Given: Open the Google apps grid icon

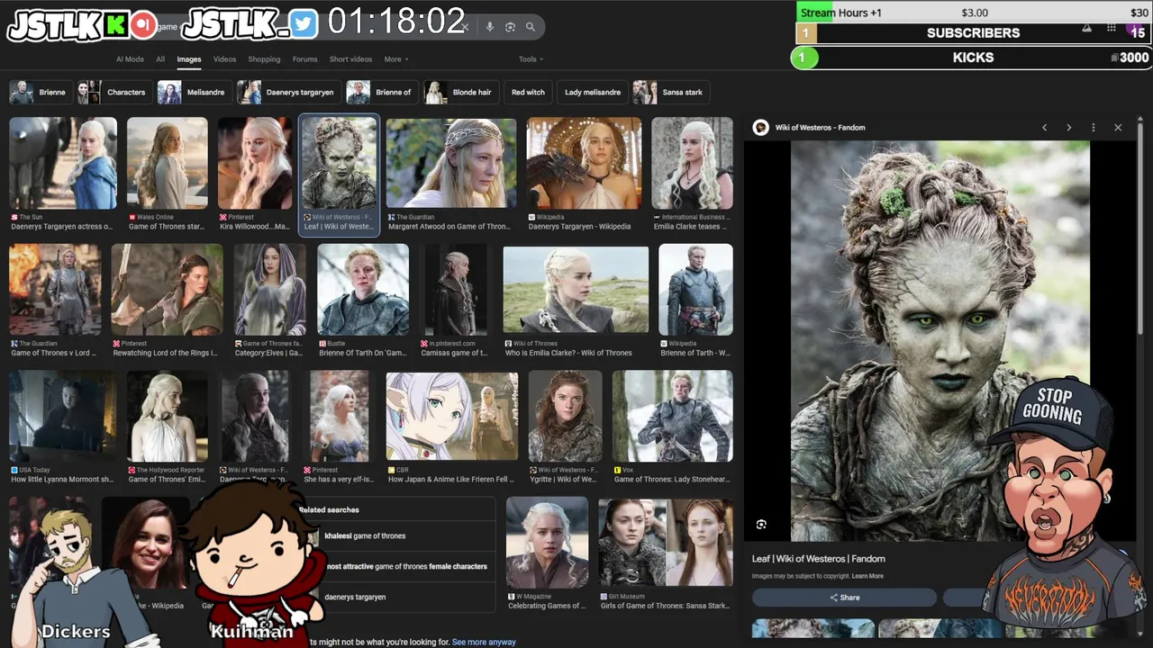Looking at the screenshot, I should 1112,29.
